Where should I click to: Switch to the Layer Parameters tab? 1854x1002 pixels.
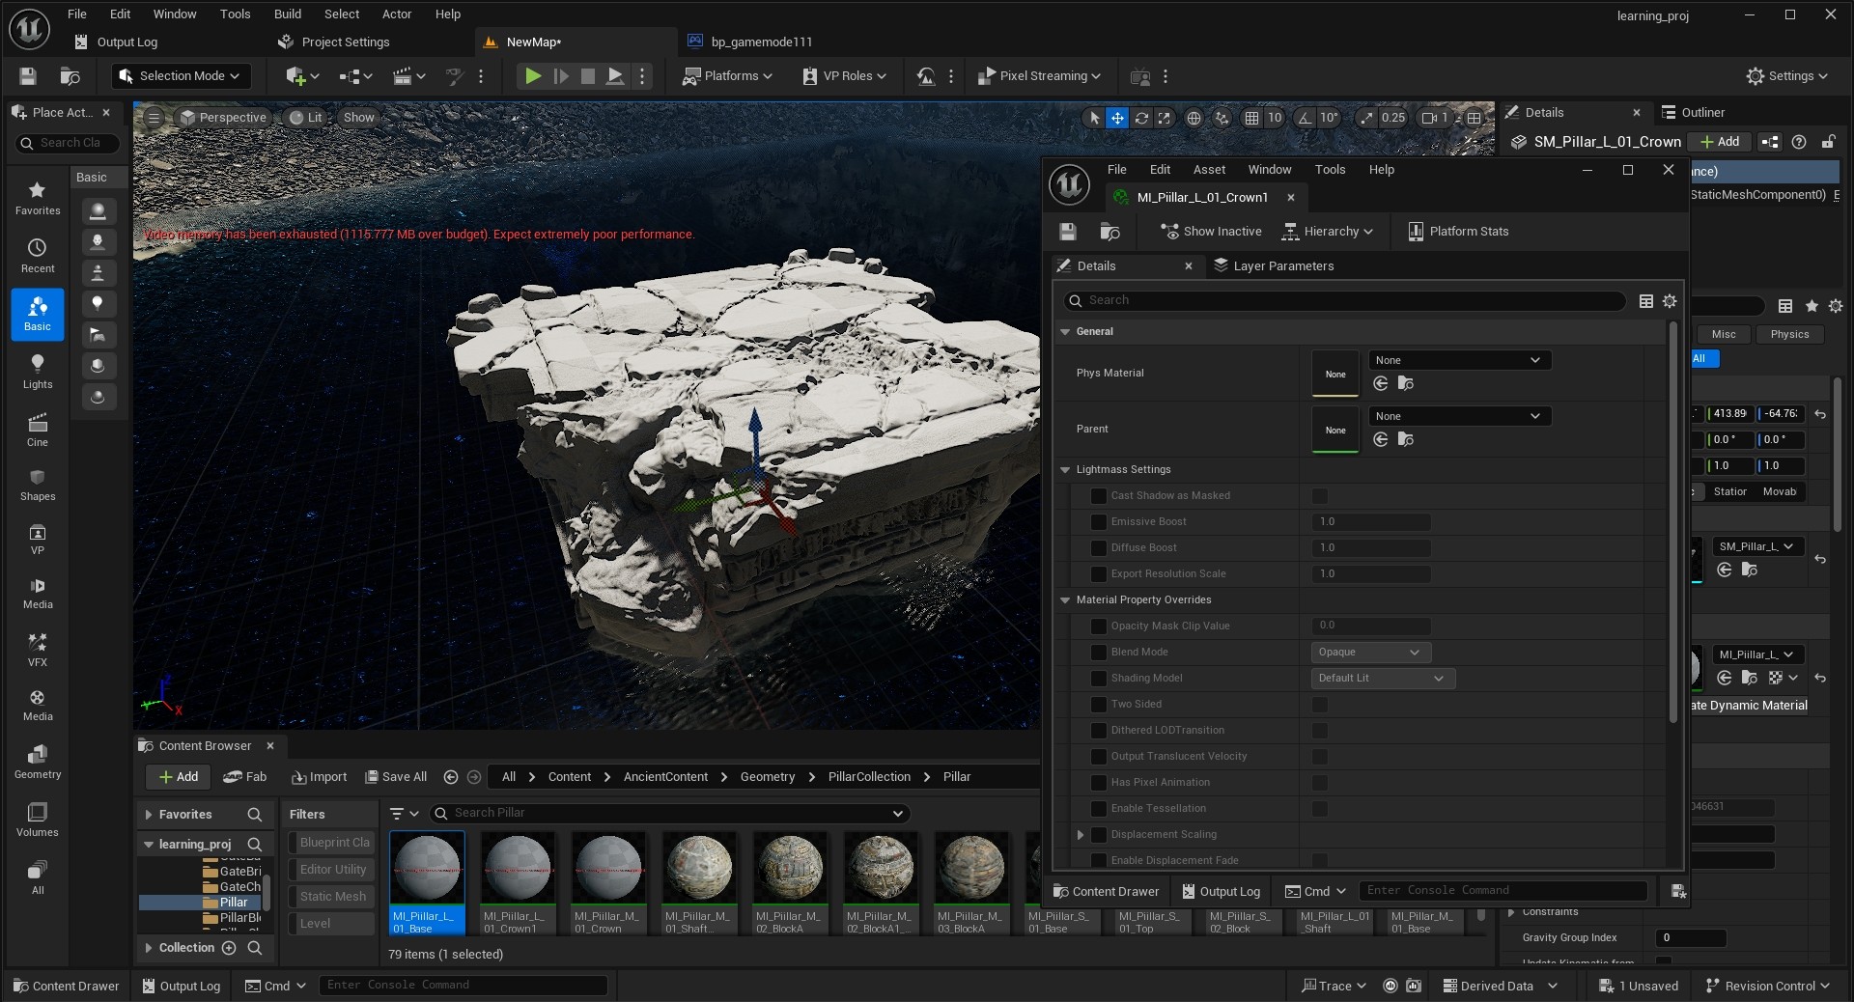click(1274, 266)
